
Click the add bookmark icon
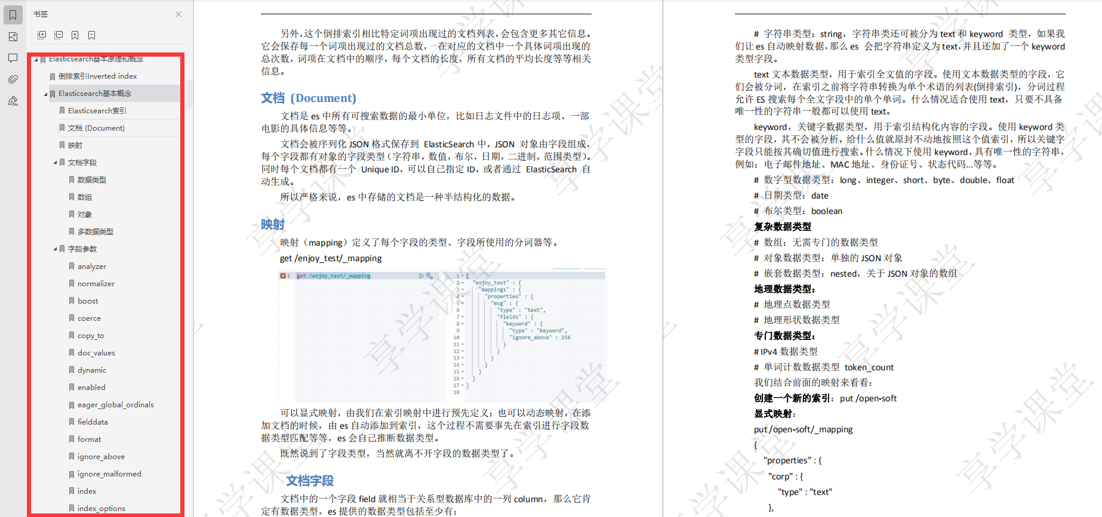(75, 35)
